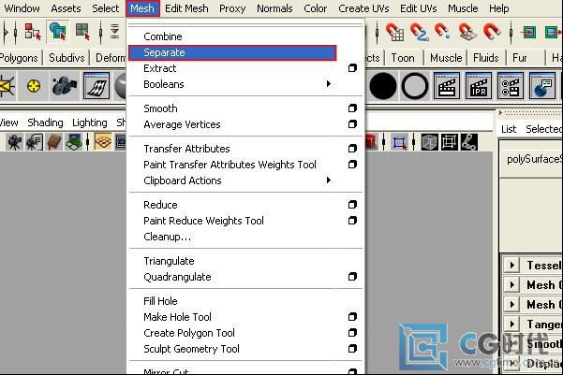
Task: Expand the Tangent section arrow
Action: pyautogui.click(x=512, y=325)
